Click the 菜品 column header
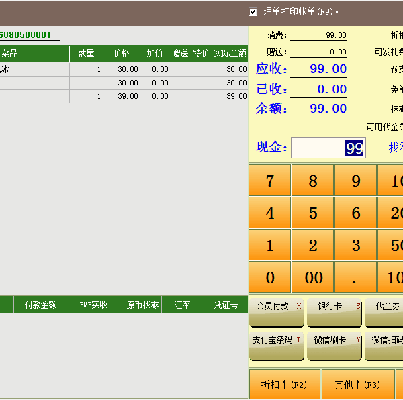The width and height of the screenshot is (403, 400). (x=34, y=54)
